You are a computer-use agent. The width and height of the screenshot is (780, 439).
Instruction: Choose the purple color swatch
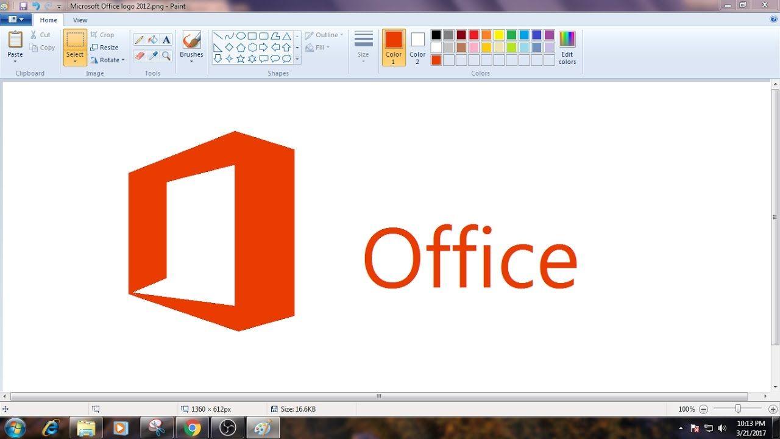click(549, 35)
